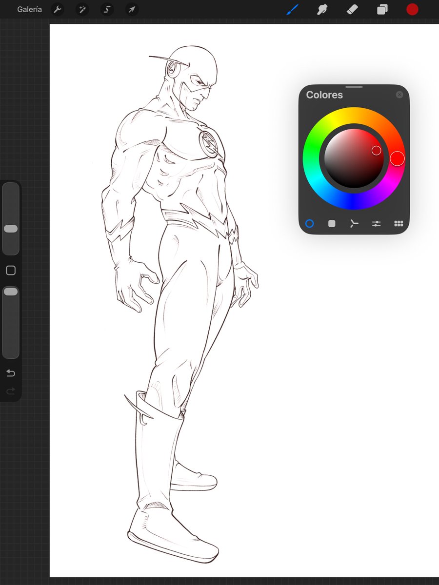Open the Galería gallery view
439x585 pixels.
29,9
